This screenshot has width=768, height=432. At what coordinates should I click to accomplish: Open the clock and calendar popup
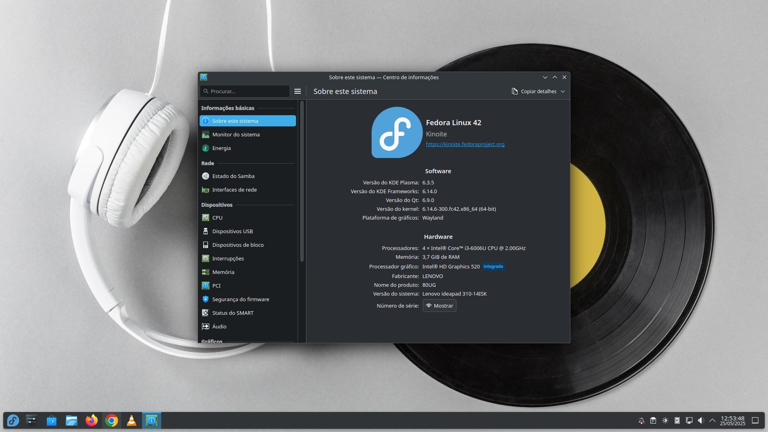733,420
